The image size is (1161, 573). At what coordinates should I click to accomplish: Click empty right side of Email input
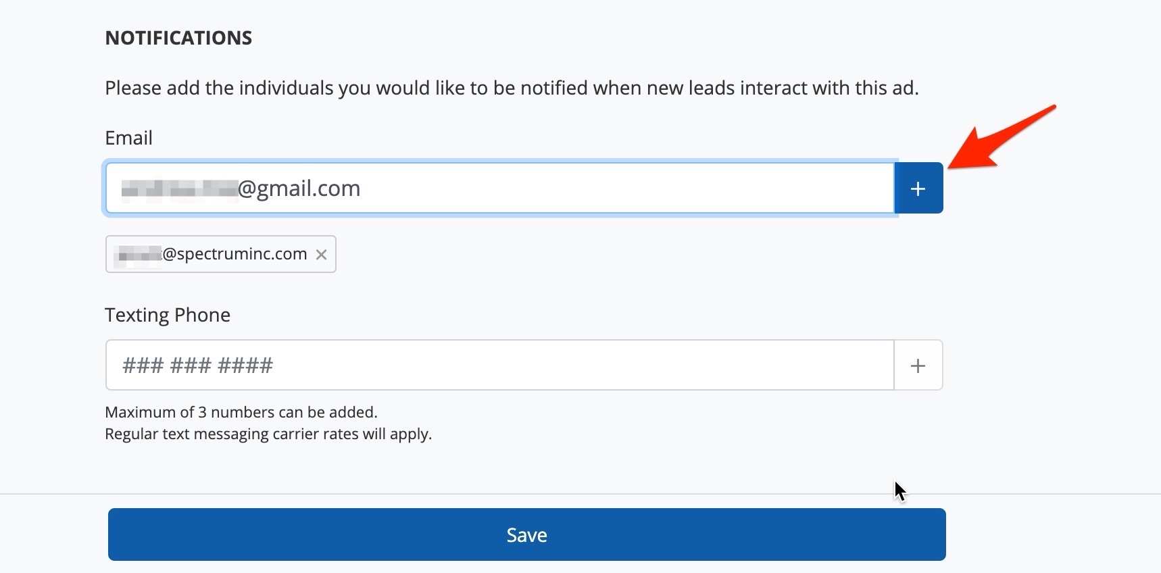coord(743,189)
